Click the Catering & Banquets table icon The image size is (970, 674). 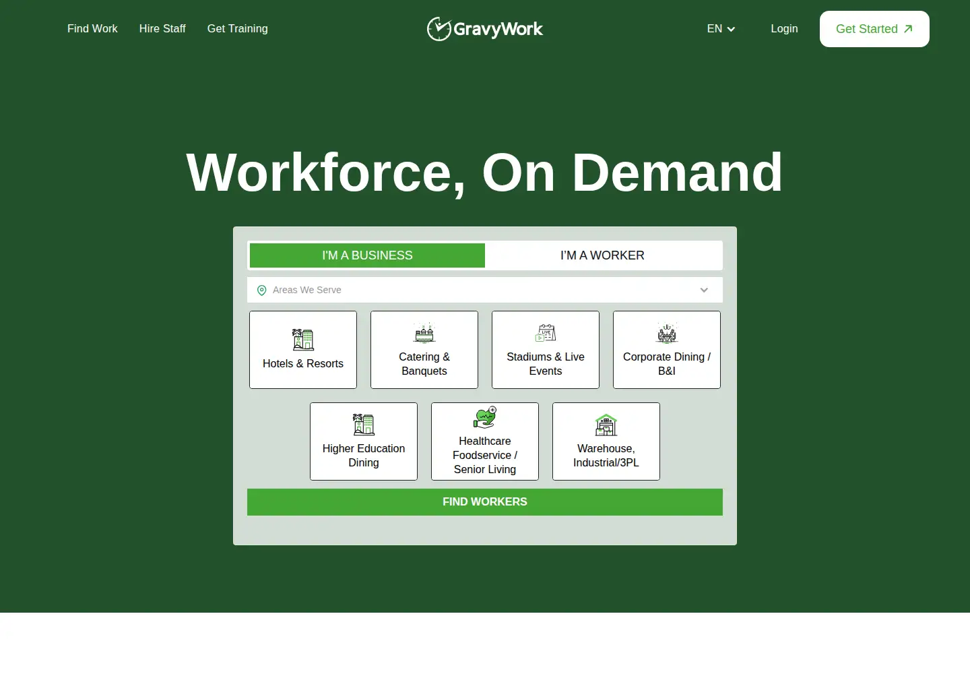coord(424,333)
